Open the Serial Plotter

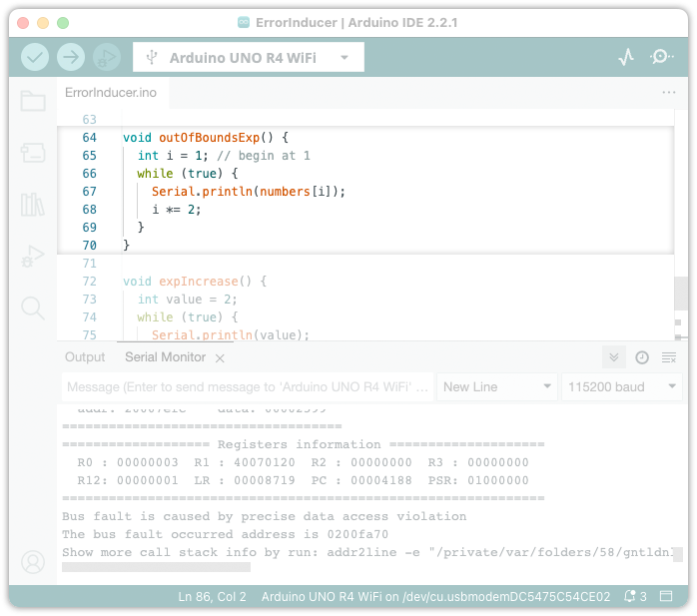point(626,58)
